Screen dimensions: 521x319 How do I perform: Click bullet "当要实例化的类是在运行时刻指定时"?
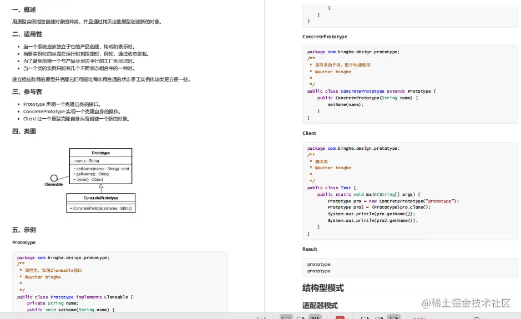click(86, 54)
